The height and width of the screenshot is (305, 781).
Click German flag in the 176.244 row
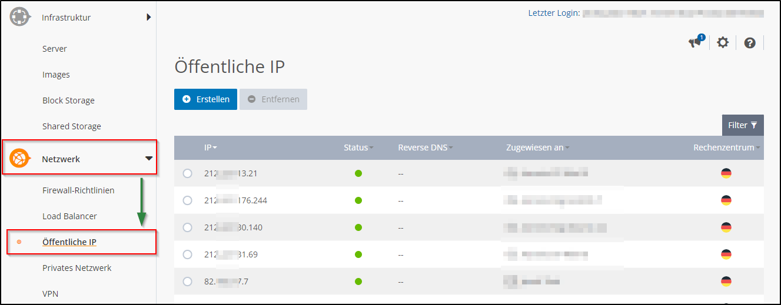click(726, 200)
